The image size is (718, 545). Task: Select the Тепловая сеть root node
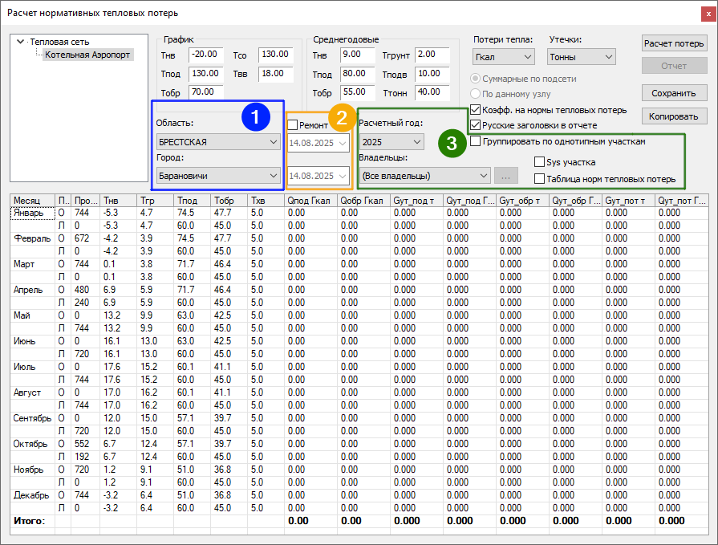tap(59, 42)
